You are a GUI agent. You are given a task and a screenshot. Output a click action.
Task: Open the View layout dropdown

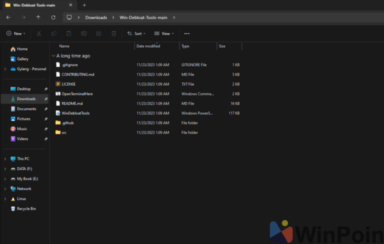164,33
